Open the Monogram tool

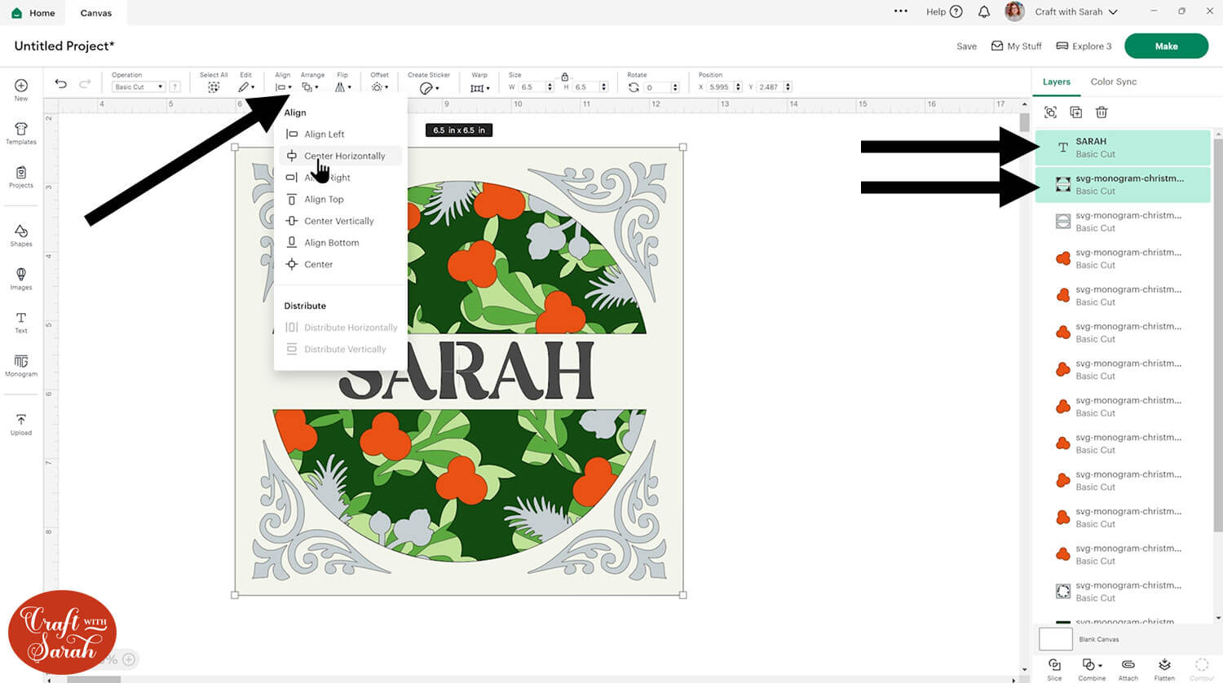pos(21,365)
